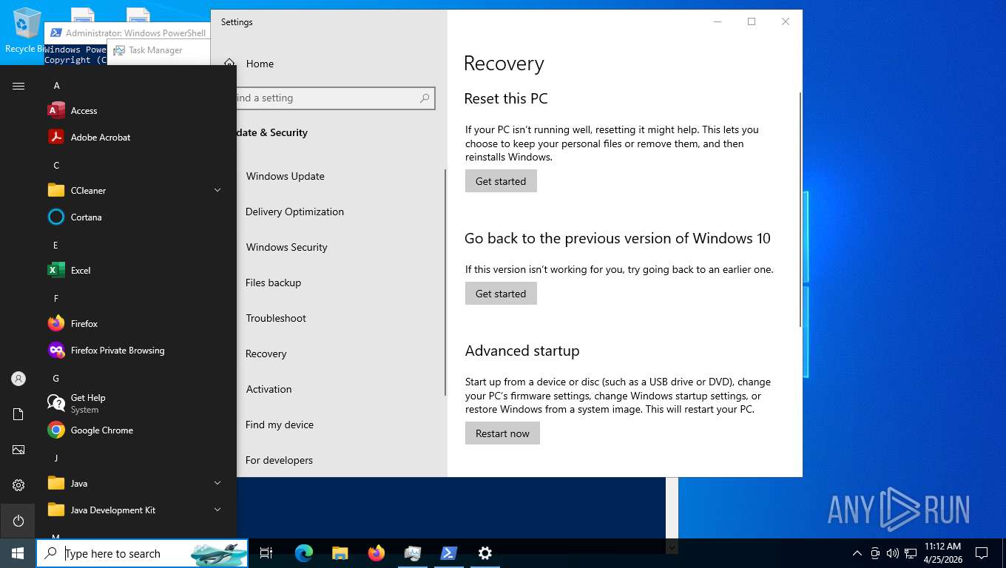Open Pictures from the Start menu rail
1006x568 pixels.
click(x=18, y=450)
